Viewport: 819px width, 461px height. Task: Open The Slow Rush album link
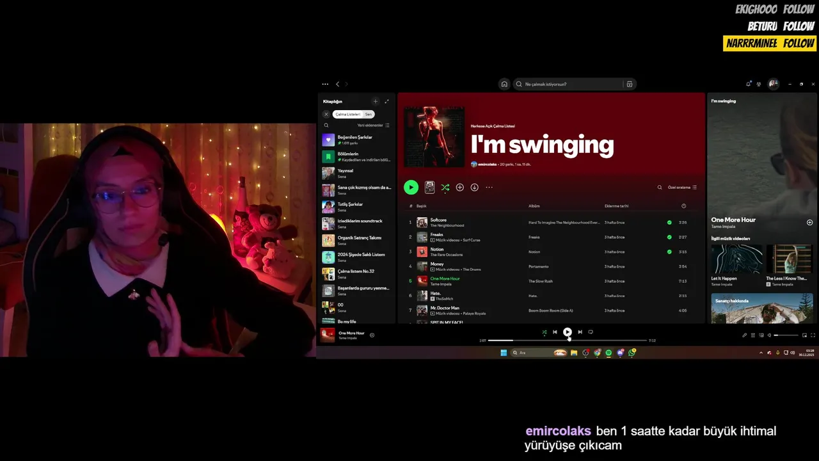tap(541, 281)
